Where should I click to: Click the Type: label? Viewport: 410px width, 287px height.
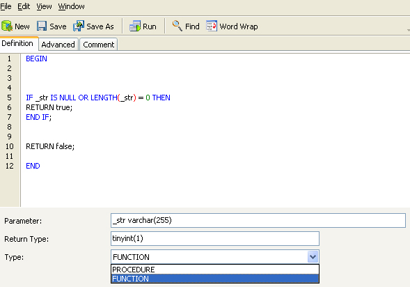click(14, 257)
